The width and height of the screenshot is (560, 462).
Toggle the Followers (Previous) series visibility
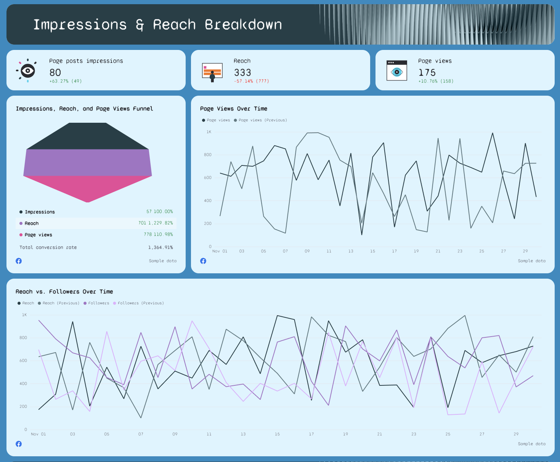139,303
